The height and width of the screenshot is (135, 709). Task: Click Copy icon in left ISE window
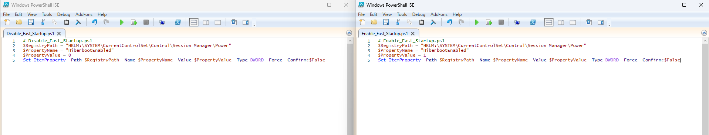click(x=55, y=23)
